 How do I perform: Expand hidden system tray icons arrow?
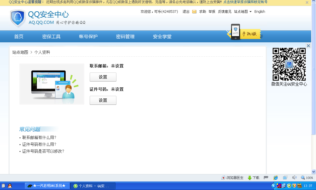click(273, 186)
